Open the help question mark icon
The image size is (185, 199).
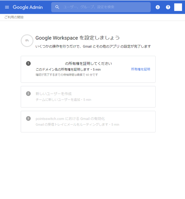click(168, 7)
